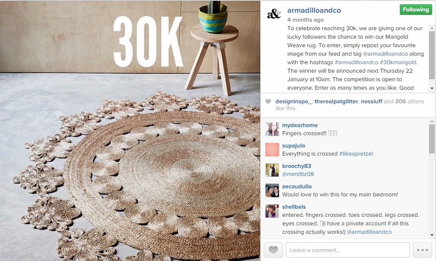Open aecaudullo's profile avatar
436x261 pixels.
click(x=272, y=190)
